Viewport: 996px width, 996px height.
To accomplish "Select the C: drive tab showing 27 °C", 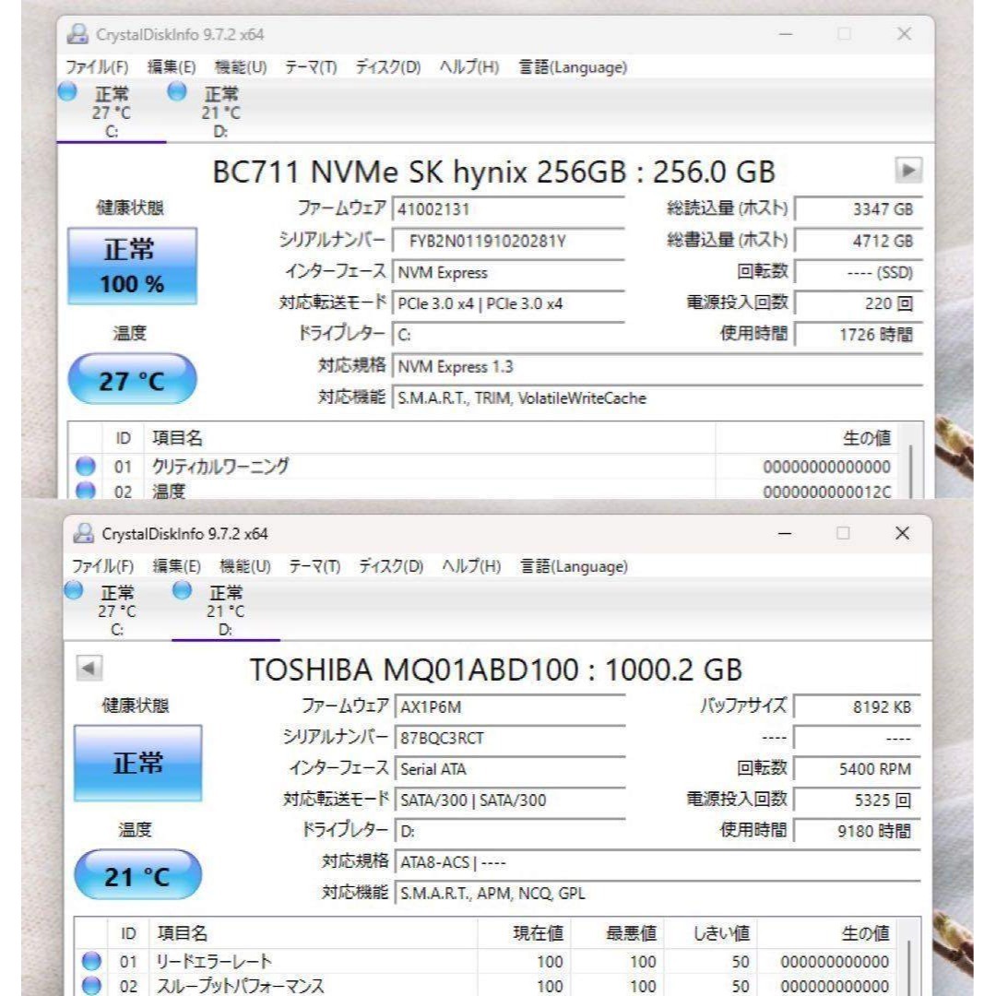I will (x=111, y=109).
